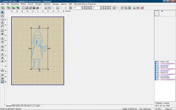The image size is (176, 110).
Task: Click blue swatch of '049: Trim/Schneidebefehl 3'
Action: [155, 74]
